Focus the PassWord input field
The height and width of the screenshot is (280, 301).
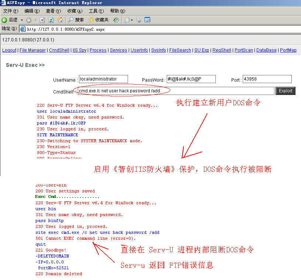pyautogui.click(x=191, y=79)
